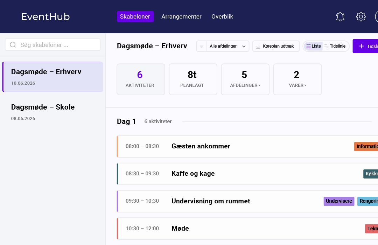Switch to Tidslinje view
The image size is (378, 245).
pos(335,46)
